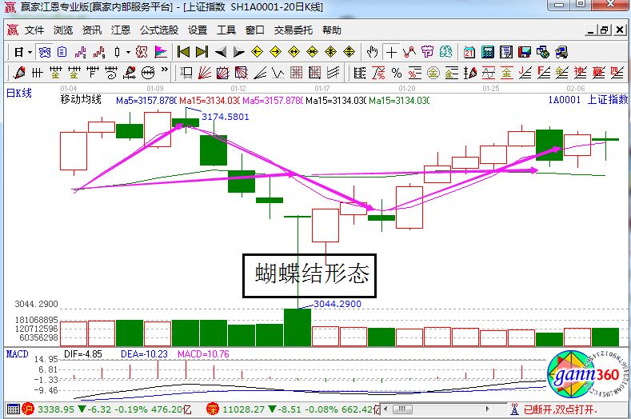The height and width of the screenshot is (419, 631).
Task: Open the 文件 menu
Action: tap(34, 30)
